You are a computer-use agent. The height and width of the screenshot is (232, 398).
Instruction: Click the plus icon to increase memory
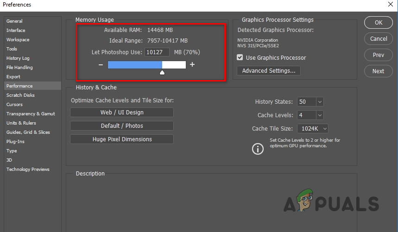[x=192, y=64]
